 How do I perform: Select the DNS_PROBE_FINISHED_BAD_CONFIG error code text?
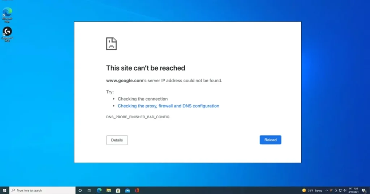(x=138, y=117)
